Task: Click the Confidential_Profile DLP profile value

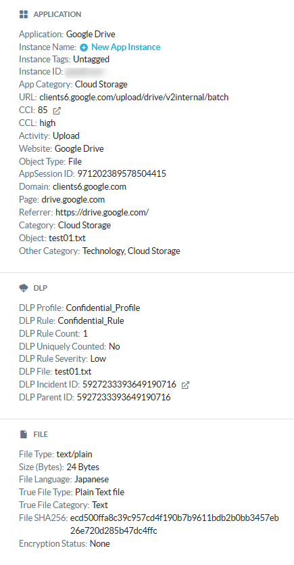Action: [x=103, y=308]
